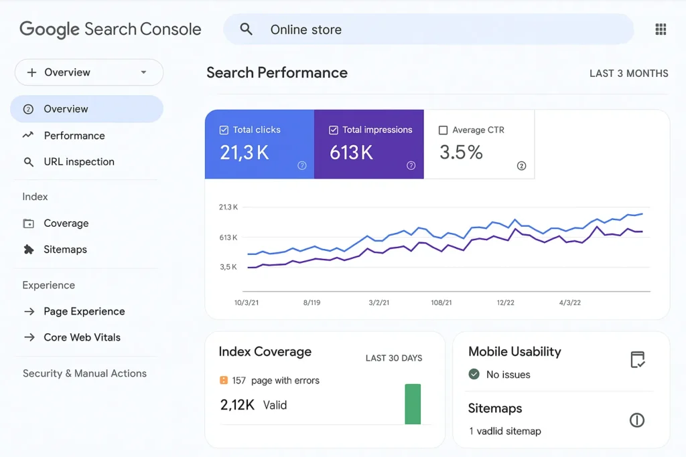Click the 3,5 K y-axis label

(228, 267)
